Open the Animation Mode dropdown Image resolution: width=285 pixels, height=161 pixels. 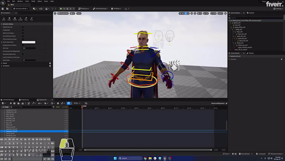point(21,9)
